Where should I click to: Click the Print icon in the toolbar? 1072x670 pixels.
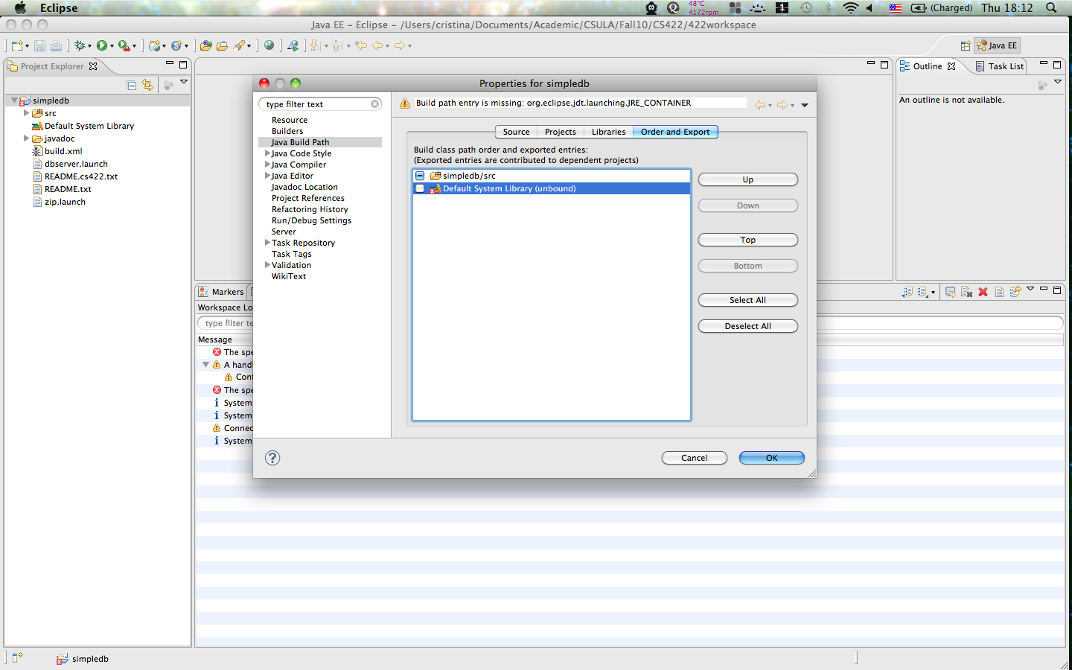click(x=55, y=45)
